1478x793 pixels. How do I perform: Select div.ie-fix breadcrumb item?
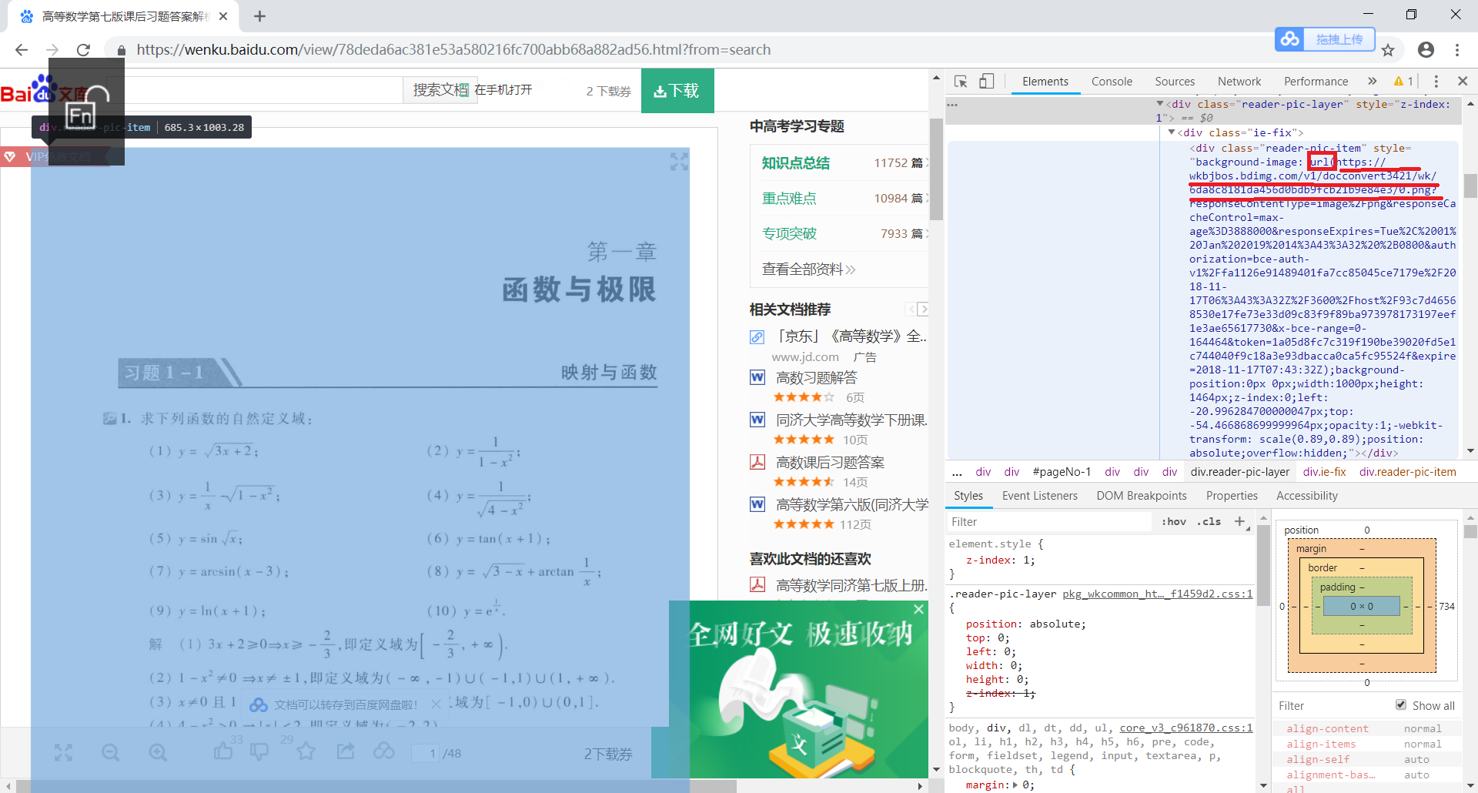1324,472
